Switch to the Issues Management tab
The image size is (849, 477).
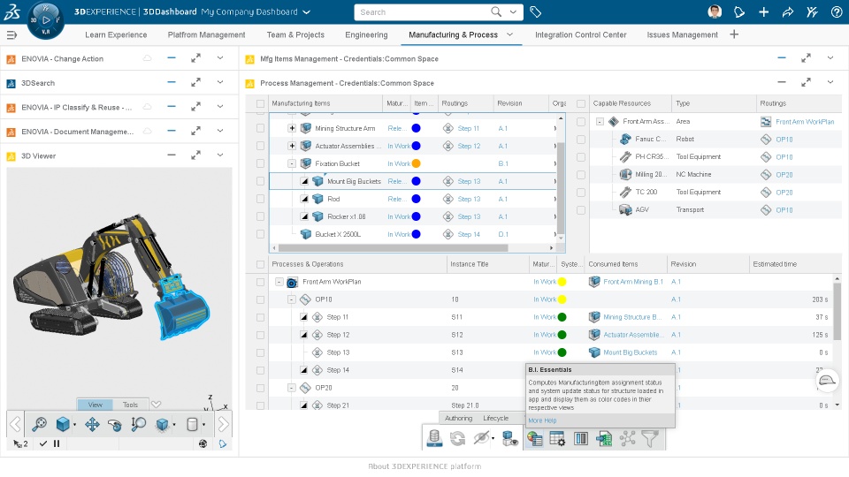(682, 35)
